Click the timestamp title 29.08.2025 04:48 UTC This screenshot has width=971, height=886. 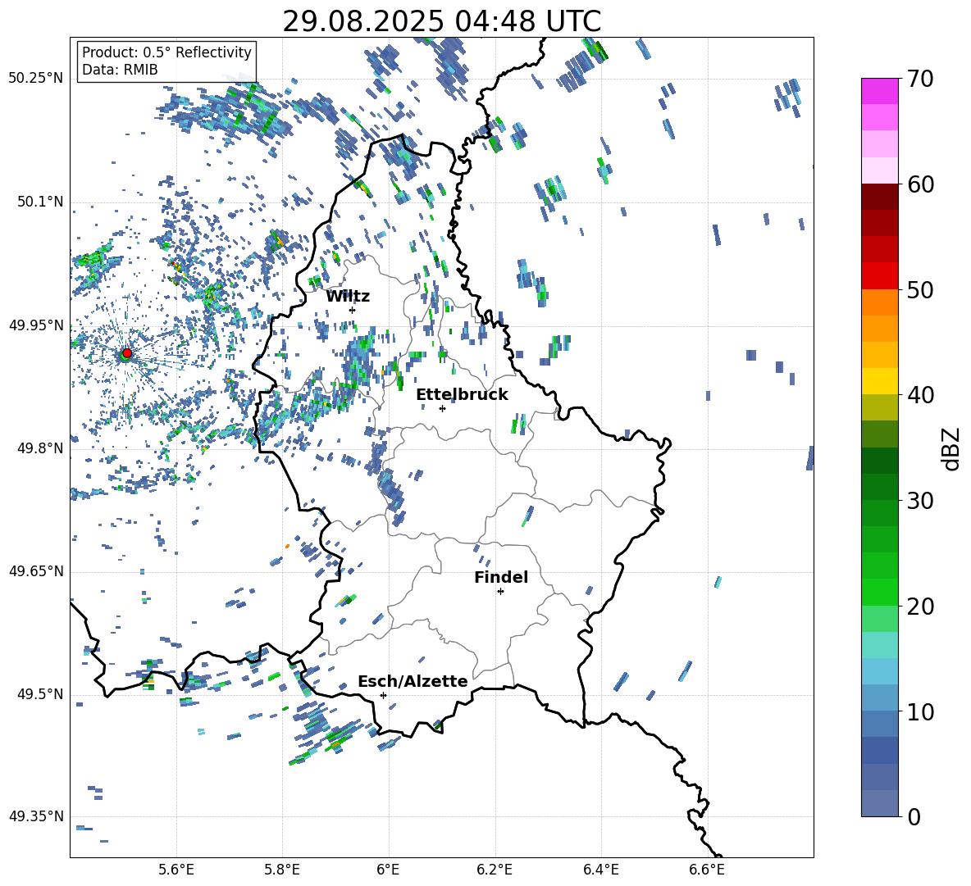click(x=441, y=22)
